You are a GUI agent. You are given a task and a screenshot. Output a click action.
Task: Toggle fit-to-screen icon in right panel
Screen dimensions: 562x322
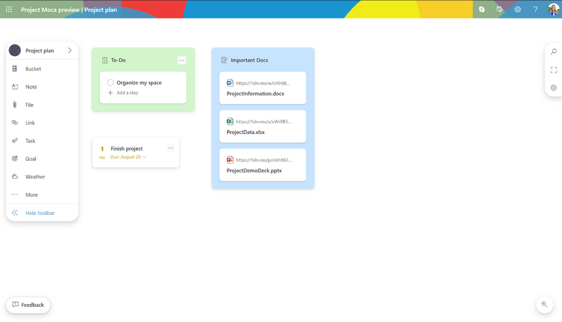pyautogui.click(x=554, y=69)
